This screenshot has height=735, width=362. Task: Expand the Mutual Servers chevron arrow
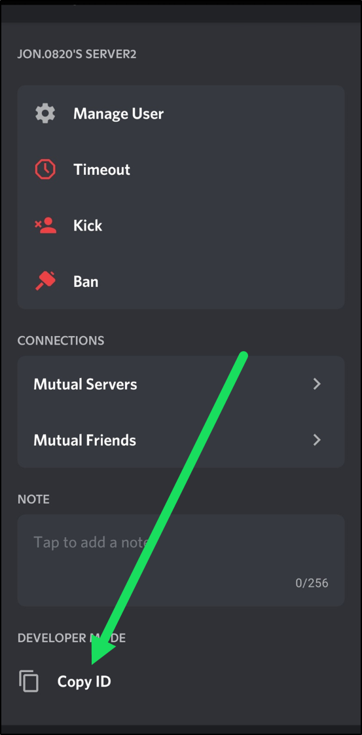click(317, 385)
